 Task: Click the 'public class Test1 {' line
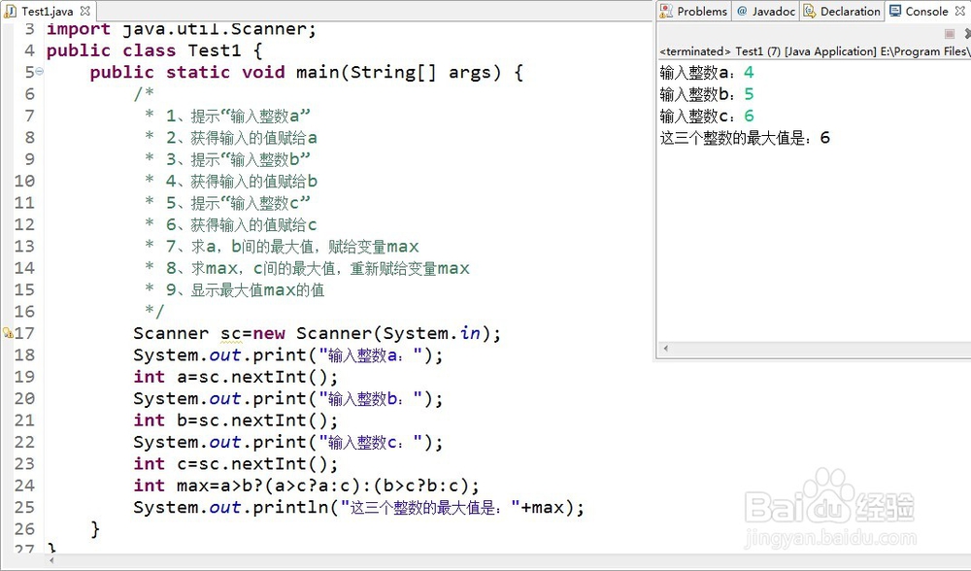coord(154,50)
